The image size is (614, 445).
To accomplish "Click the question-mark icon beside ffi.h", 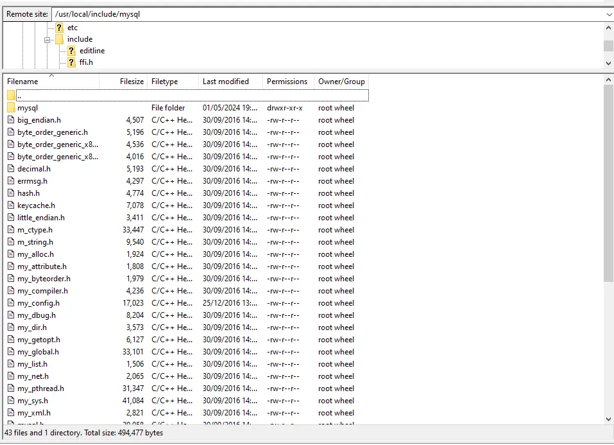I will (x=71, y=62).
